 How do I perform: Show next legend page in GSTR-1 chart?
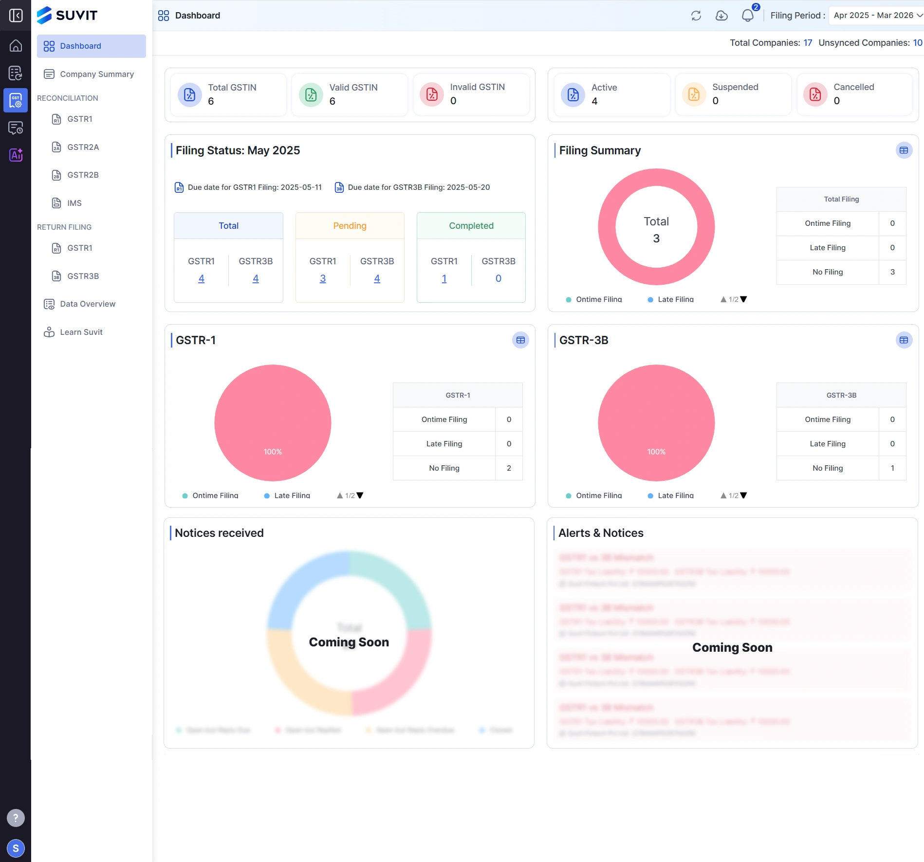point(360,495)
